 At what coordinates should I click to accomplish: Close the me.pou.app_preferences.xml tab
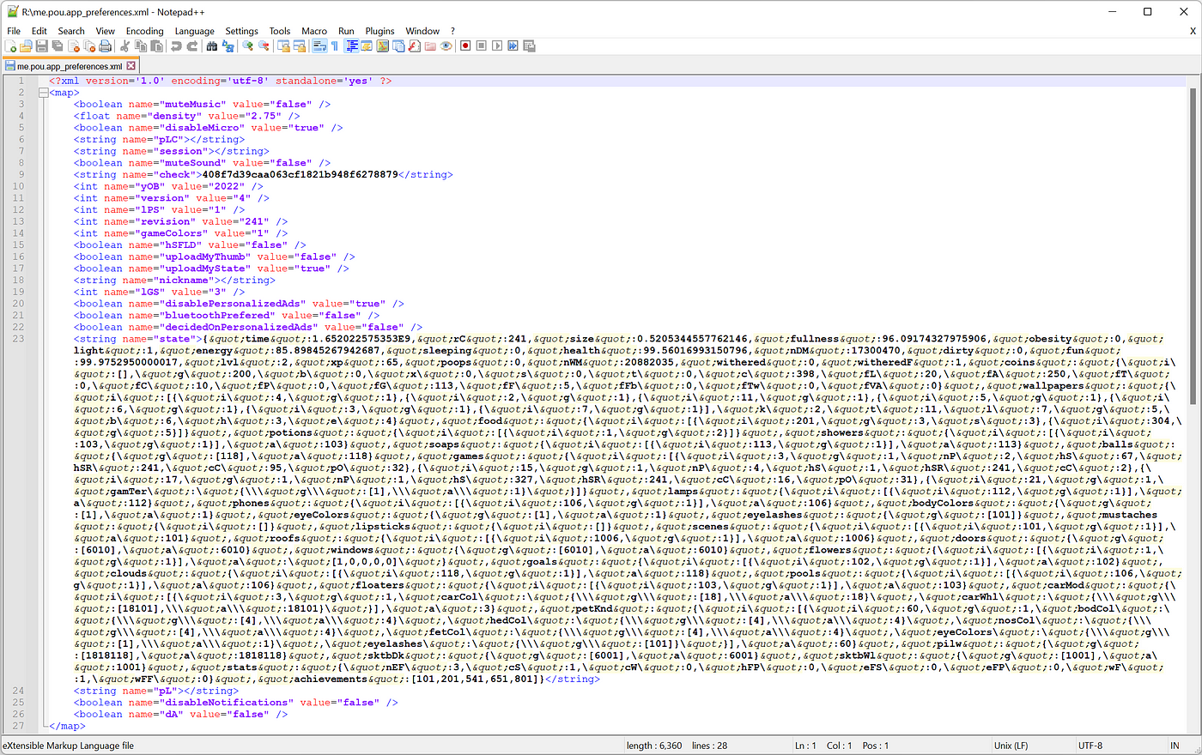click(131, 66)
